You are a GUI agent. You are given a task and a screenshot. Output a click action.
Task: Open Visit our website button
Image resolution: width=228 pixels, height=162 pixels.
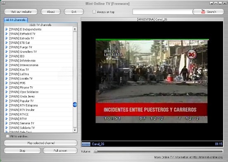(x=21, y=12)
